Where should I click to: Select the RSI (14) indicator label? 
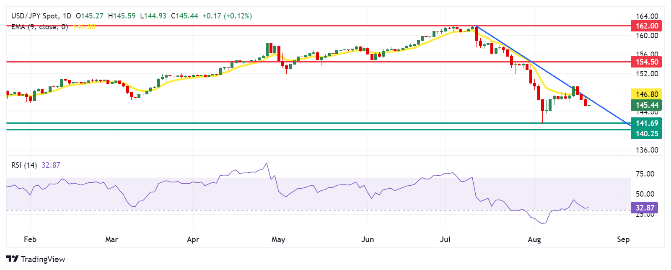point(24,165)
